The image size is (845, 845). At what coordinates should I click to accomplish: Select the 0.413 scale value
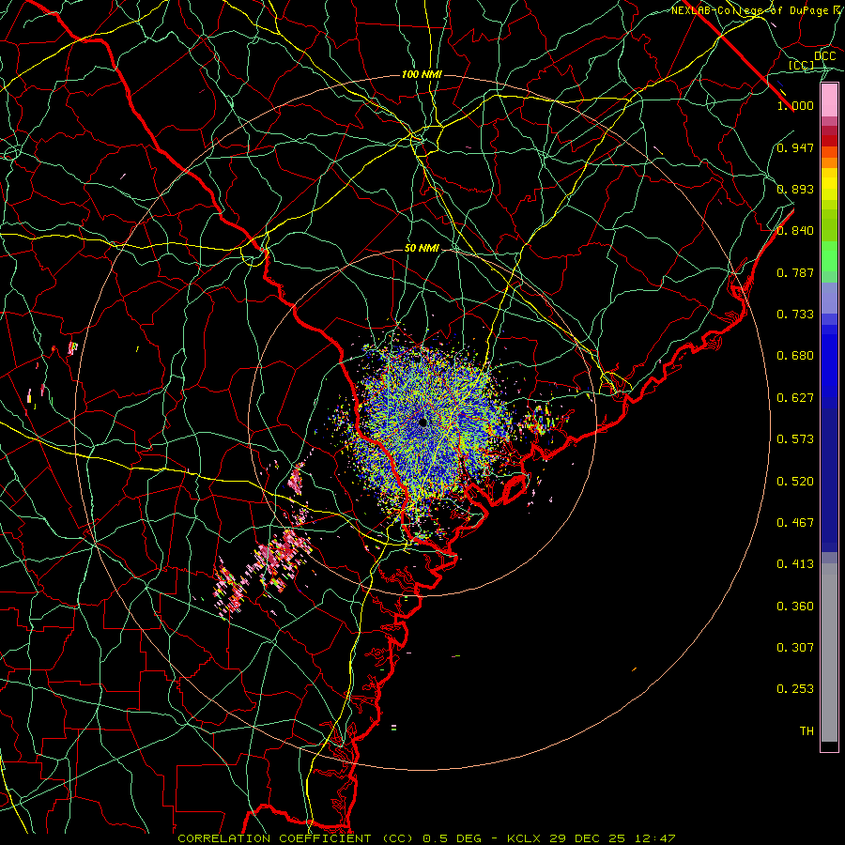pyautogui.click(x=795, y=564)
